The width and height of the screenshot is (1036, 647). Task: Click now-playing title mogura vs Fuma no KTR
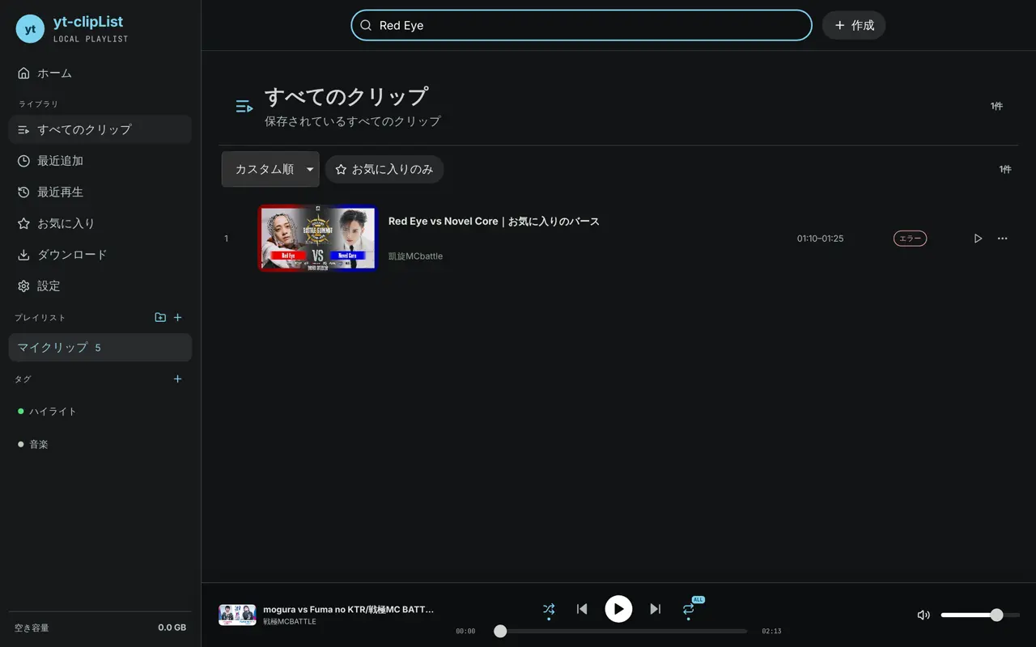(348, 609)
